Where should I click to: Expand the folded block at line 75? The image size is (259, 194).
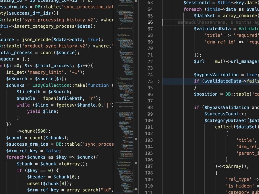pyautogui.click(x=159, y=81)
